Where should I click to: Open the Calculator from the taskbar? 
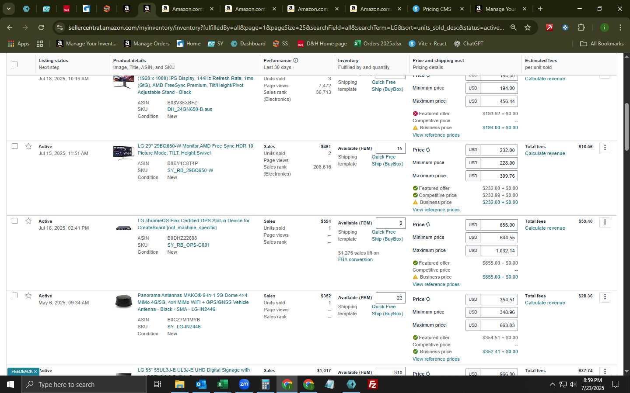pyautogui.click(x=265, y=384)
